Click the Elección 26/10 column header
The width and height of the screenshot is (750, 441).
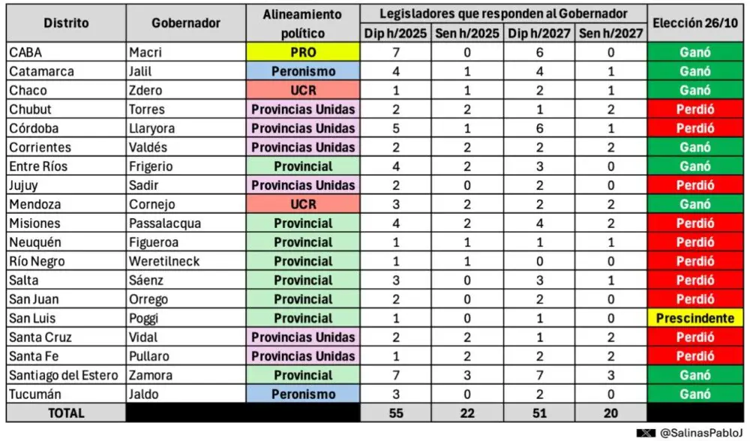[x=694, y=23]
